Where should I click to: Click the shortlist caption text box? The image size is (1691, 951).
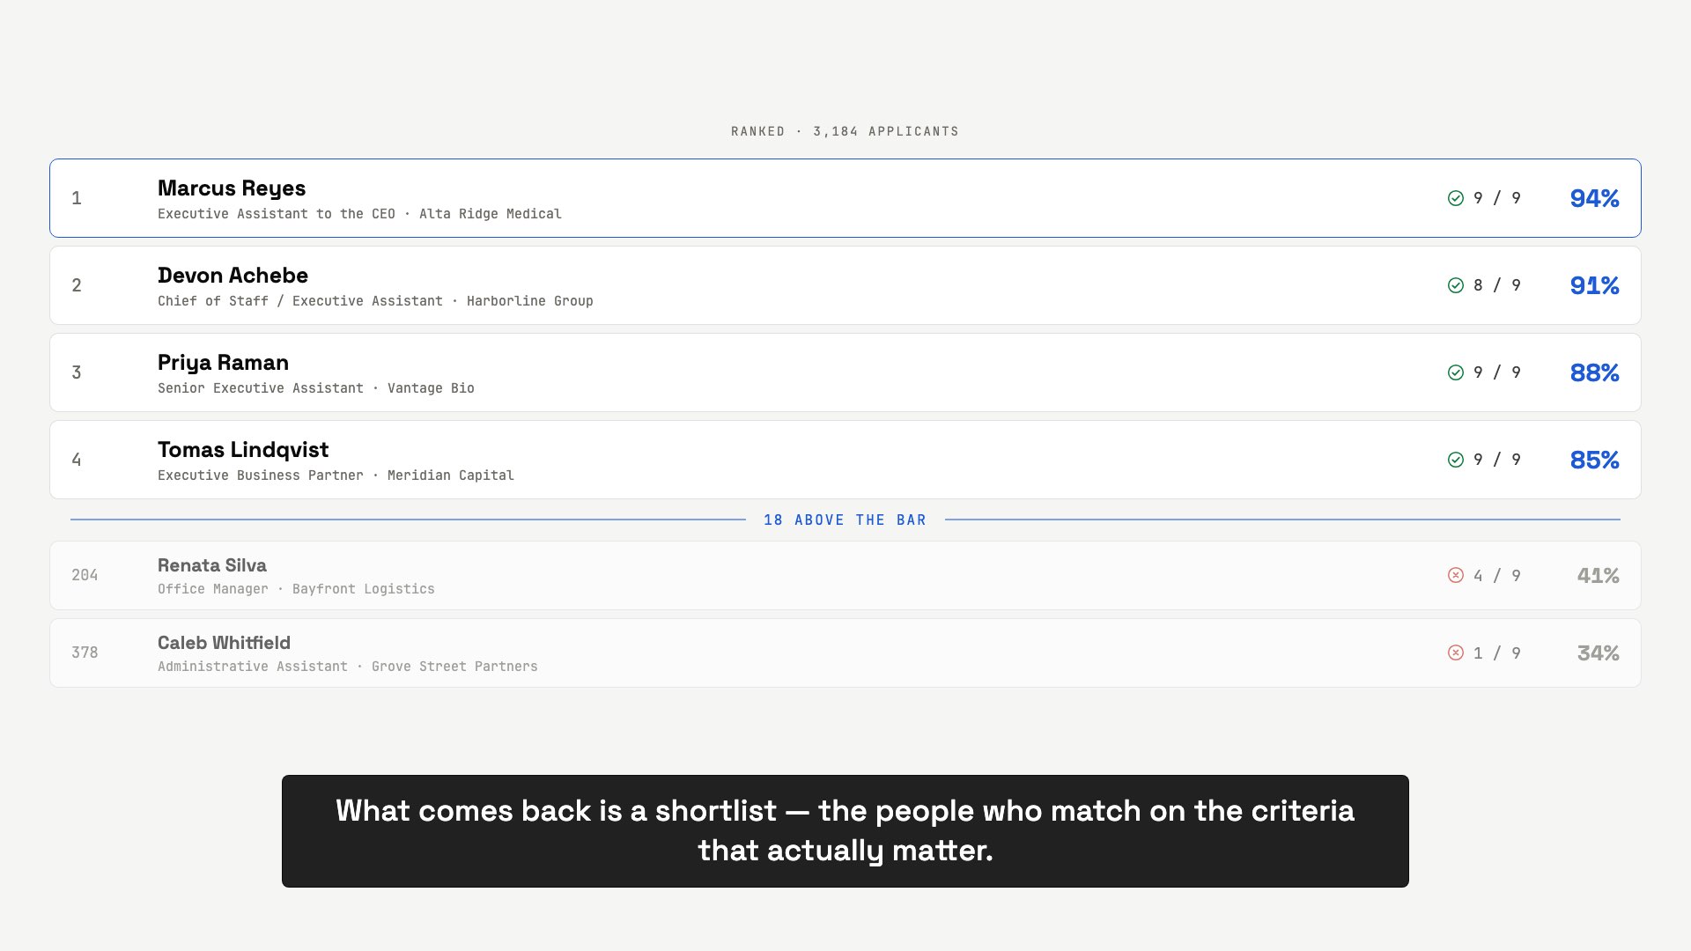[x=845, y=831]
